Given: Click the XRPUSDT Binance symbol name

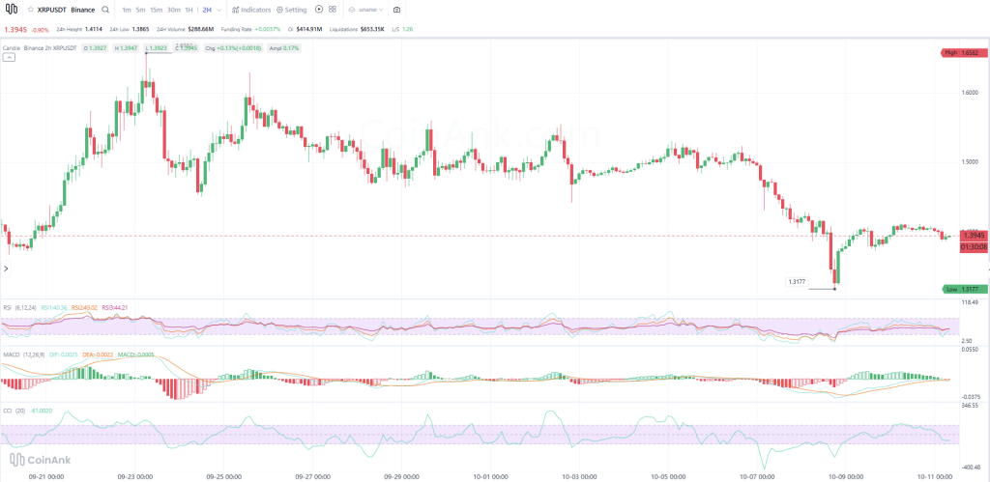Looking at the screenshot, I should click(66, 10).
